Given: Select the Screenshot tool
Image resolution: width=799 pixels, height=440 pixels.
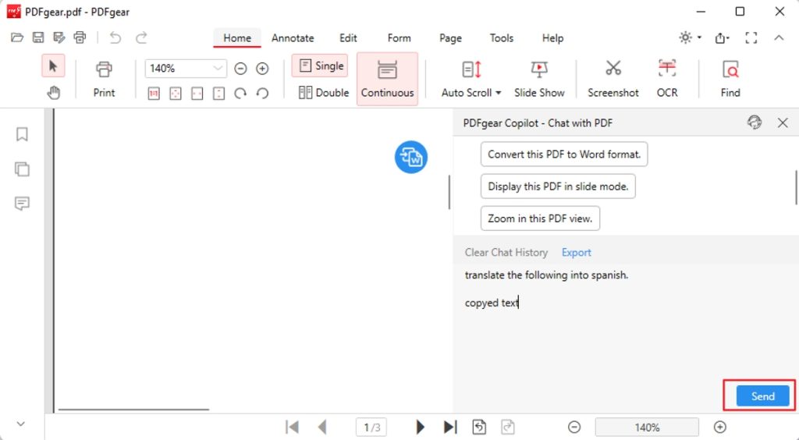Looking at the screenshot, I should [613, 79].
